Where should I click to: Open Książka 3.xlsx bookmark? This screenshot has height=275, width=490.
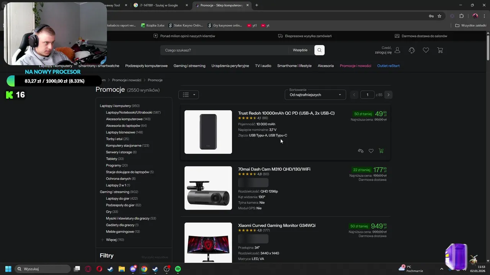tap(152, 26)
